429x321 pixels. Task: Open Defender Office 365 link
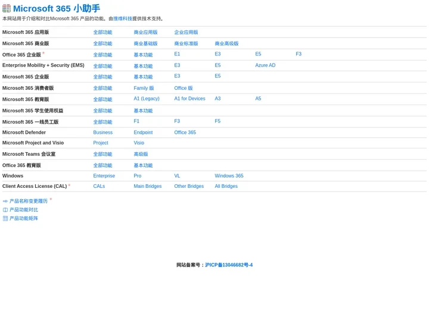[185, 133]
